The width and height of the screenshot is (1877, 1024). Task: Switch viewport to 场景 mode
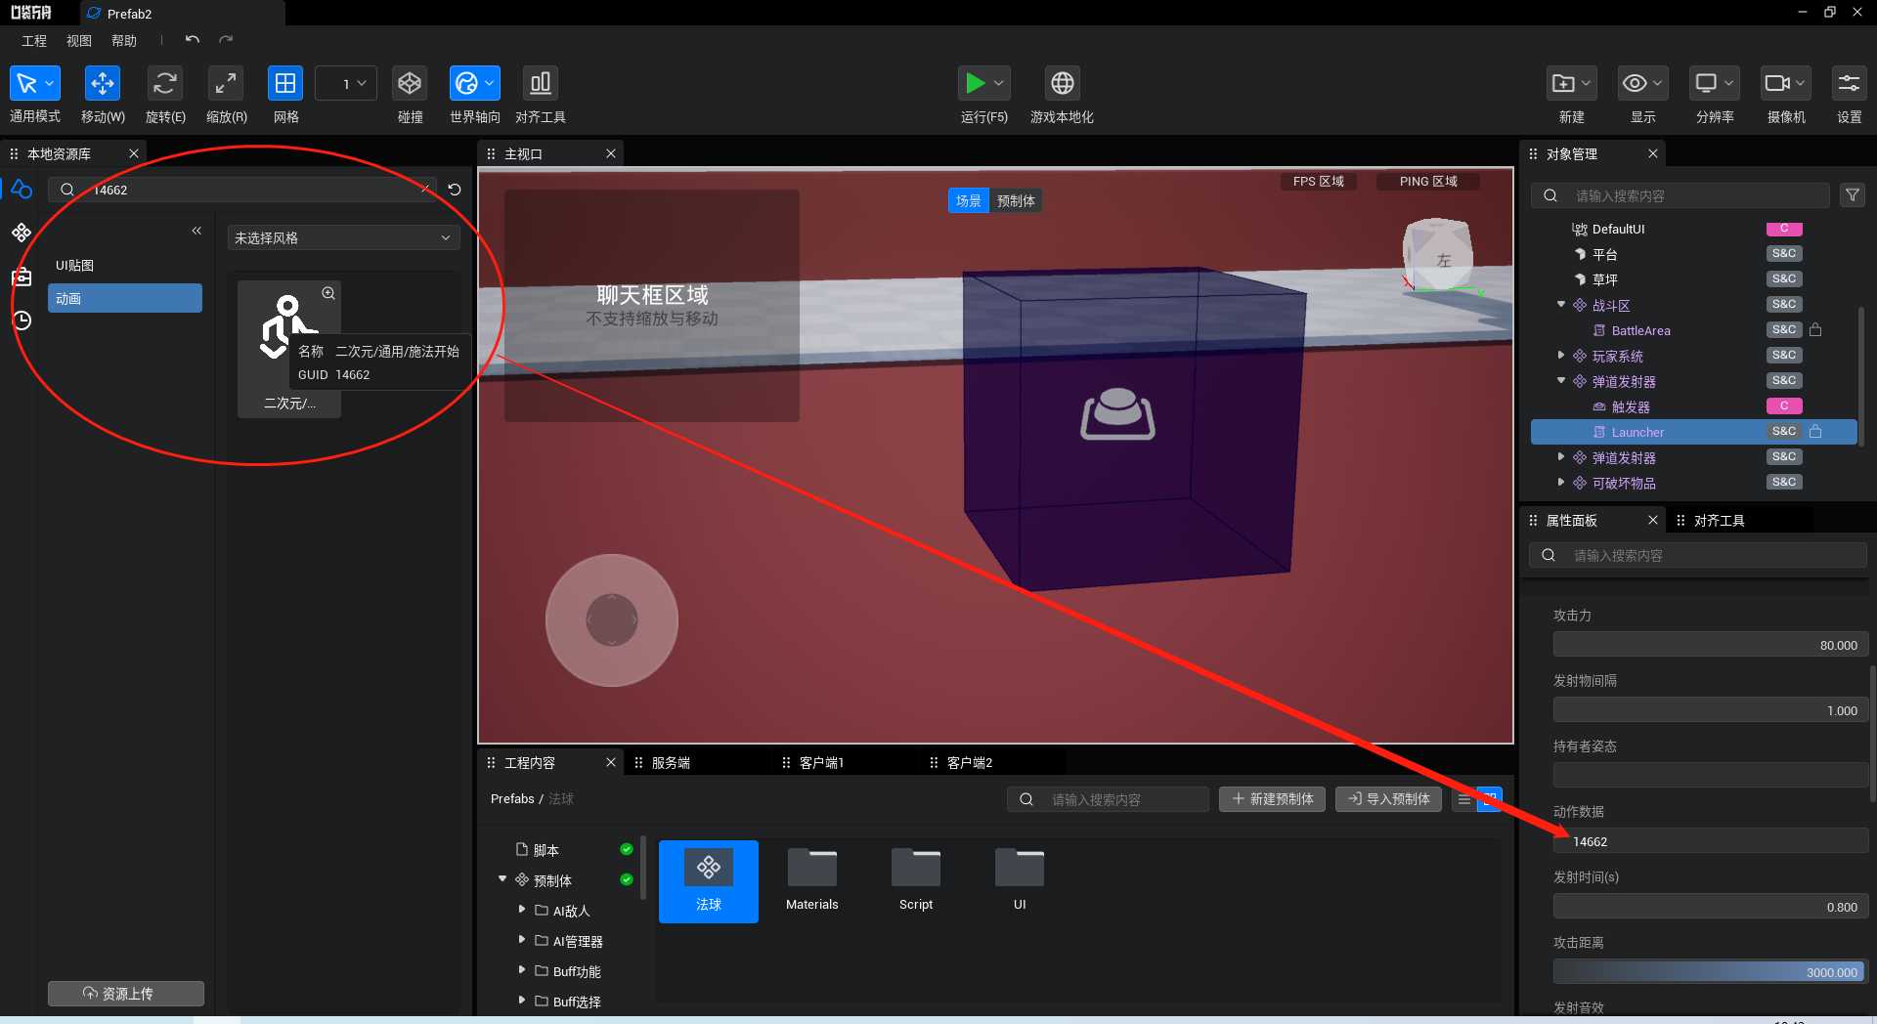(x=969, y=200)
